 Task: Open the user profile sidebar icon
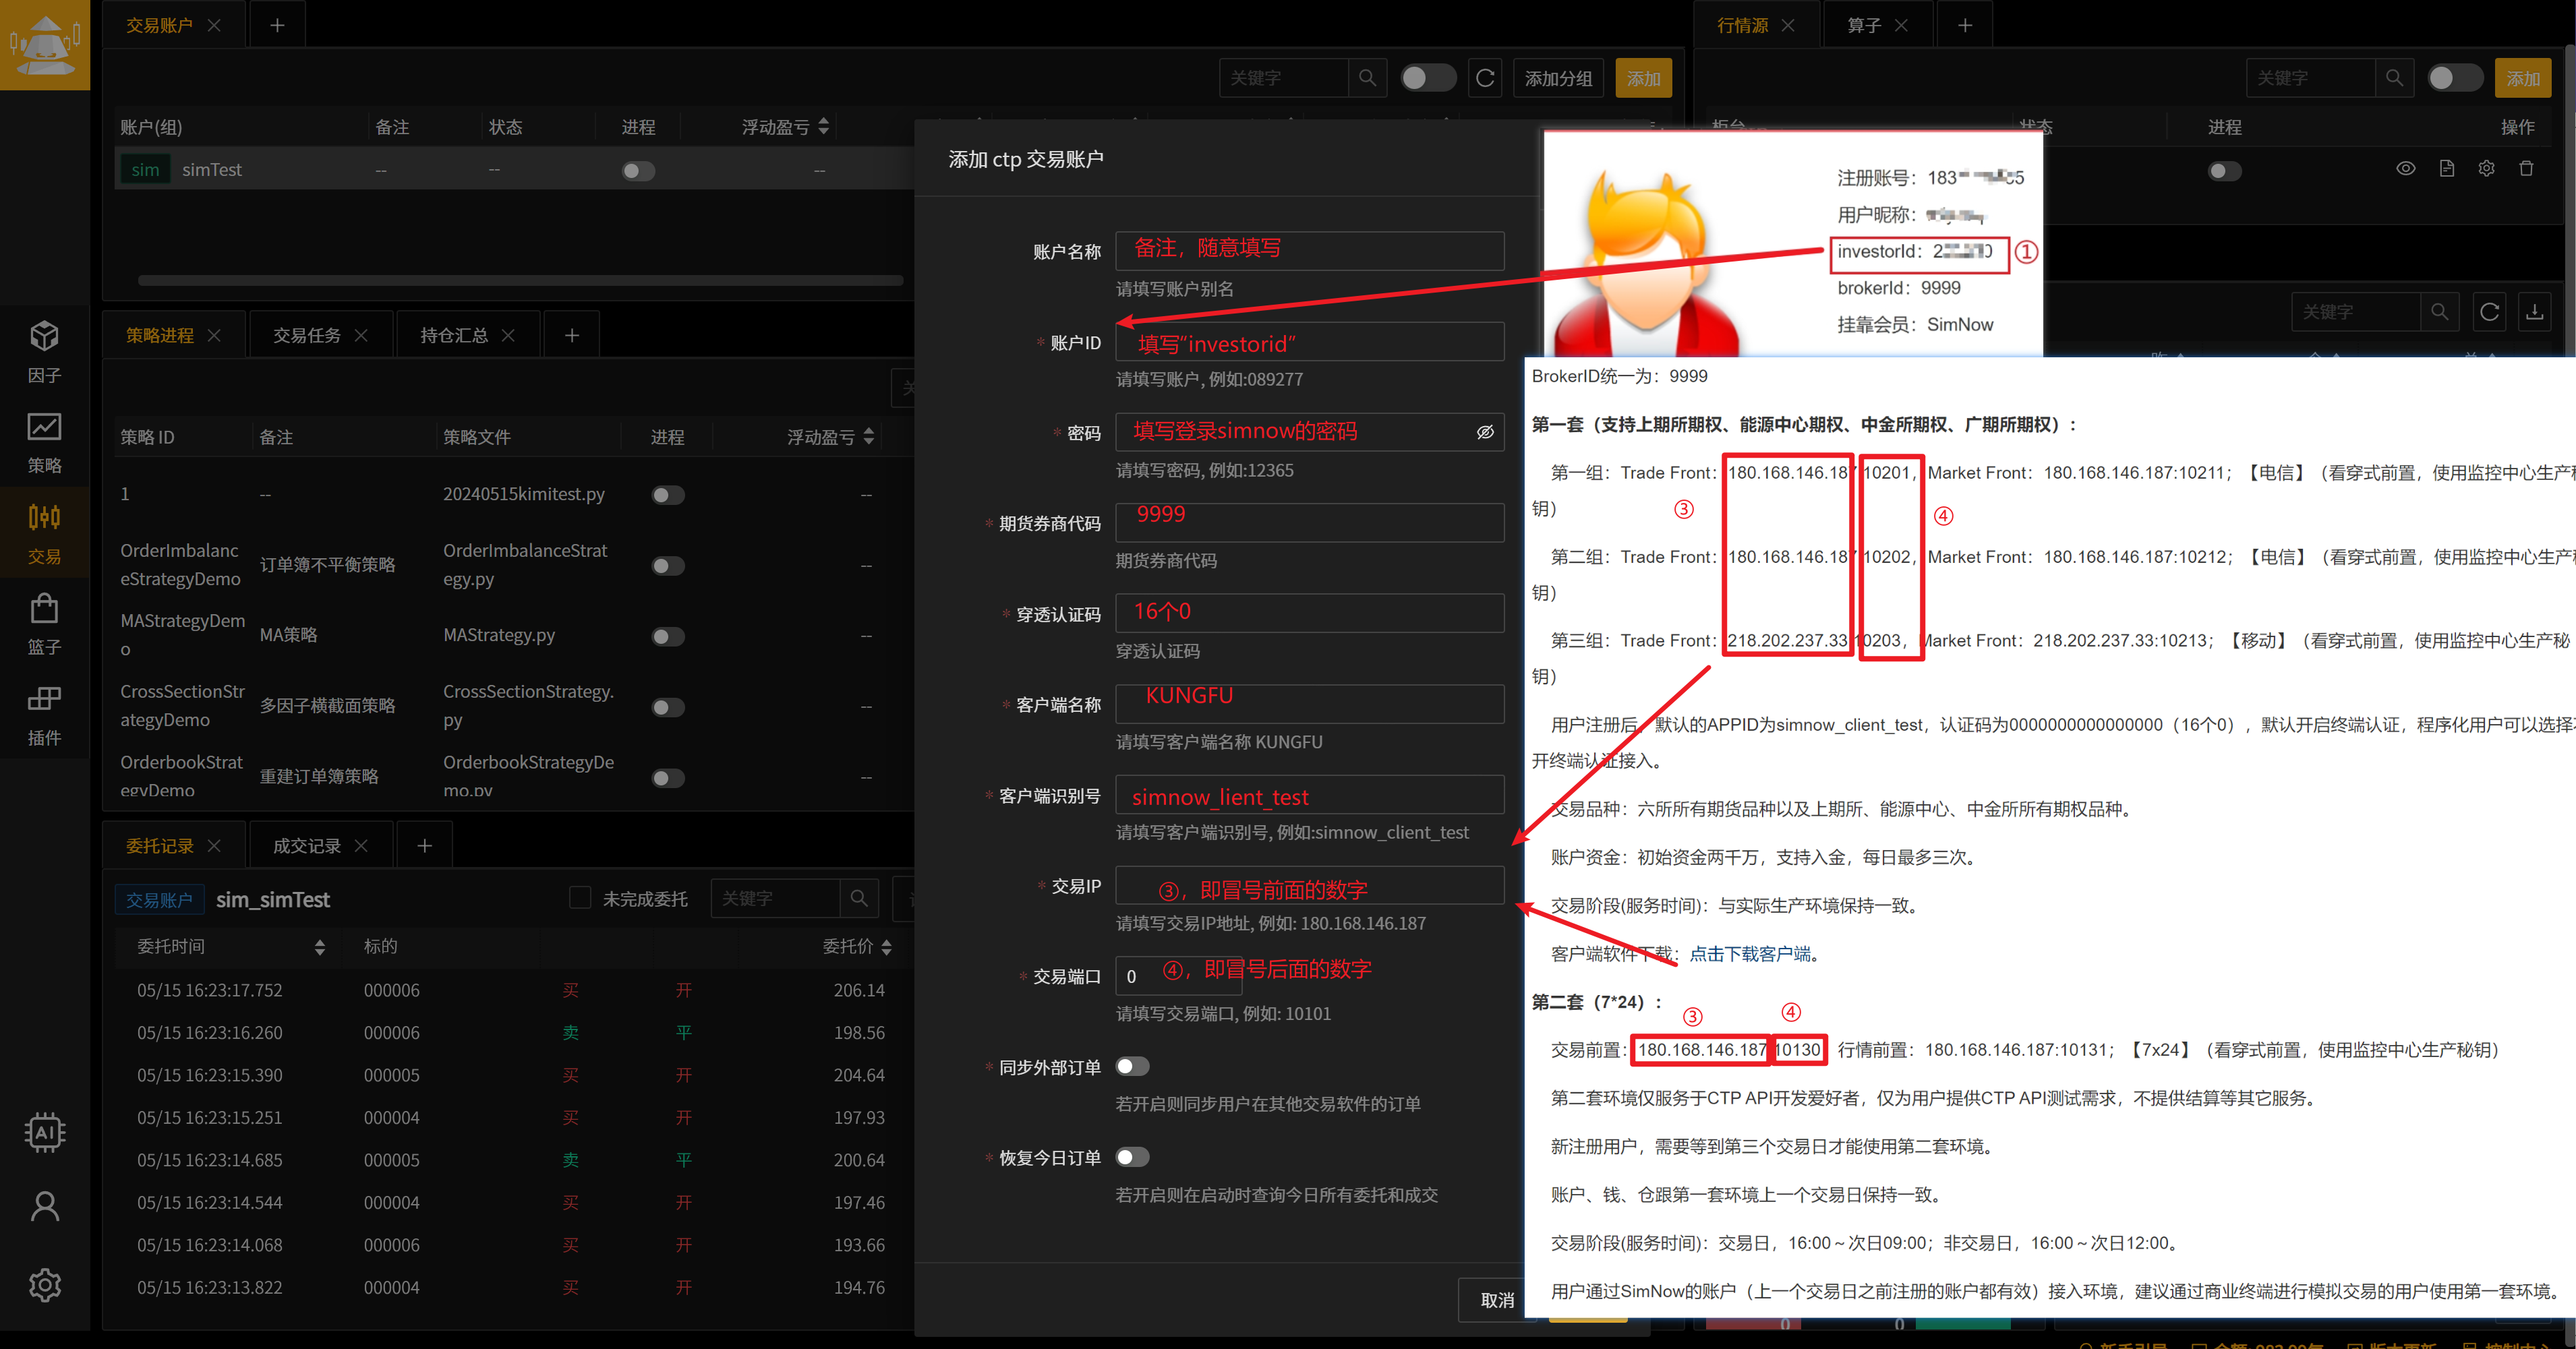[44, 1206]
